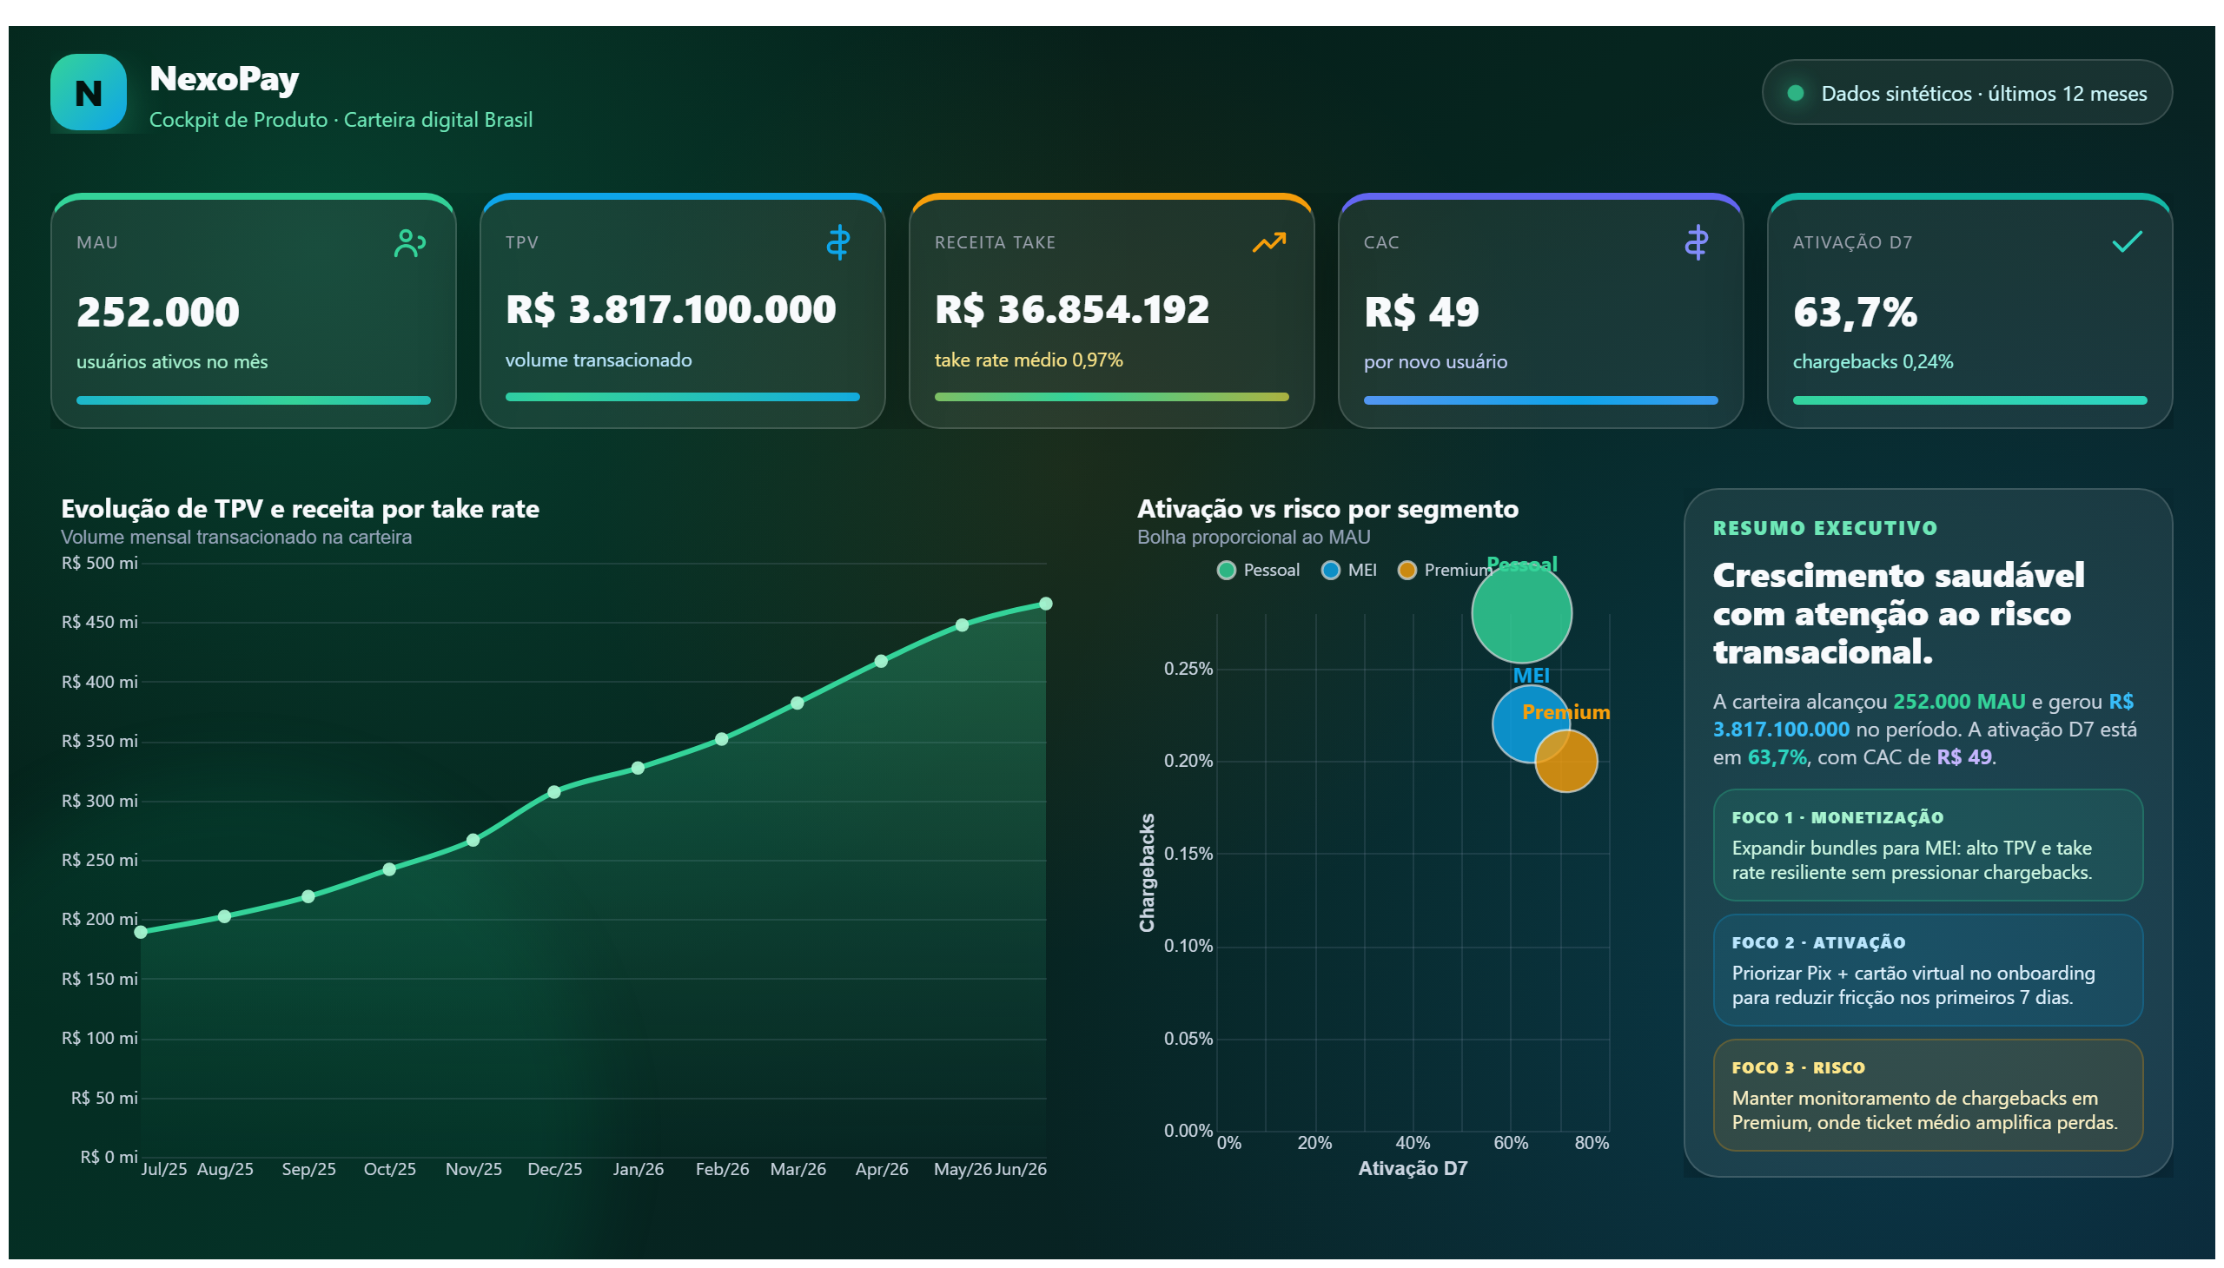
Task: Click the checkmark icon on Ativação D7 card
Action: [2127, 241]
